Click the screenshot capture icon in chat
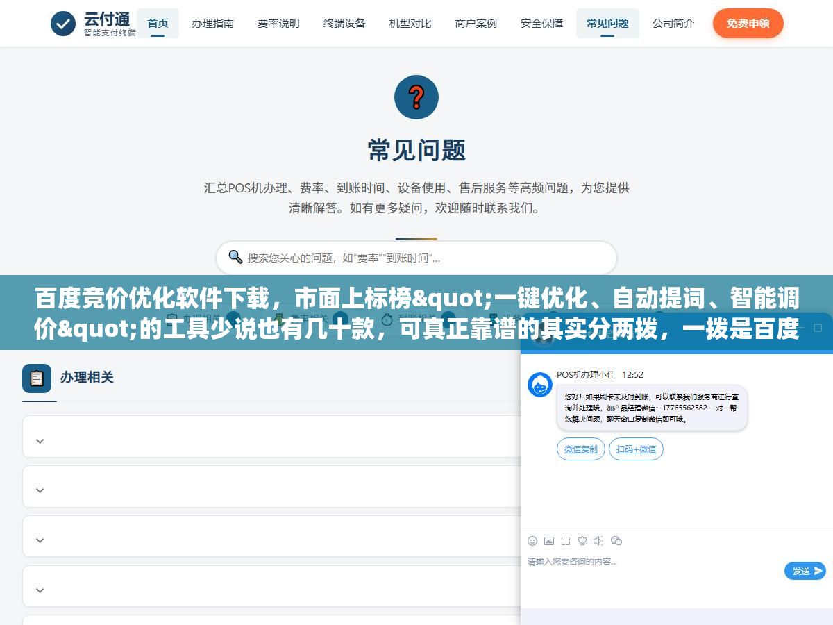833x625 pixels. [566, 541]
